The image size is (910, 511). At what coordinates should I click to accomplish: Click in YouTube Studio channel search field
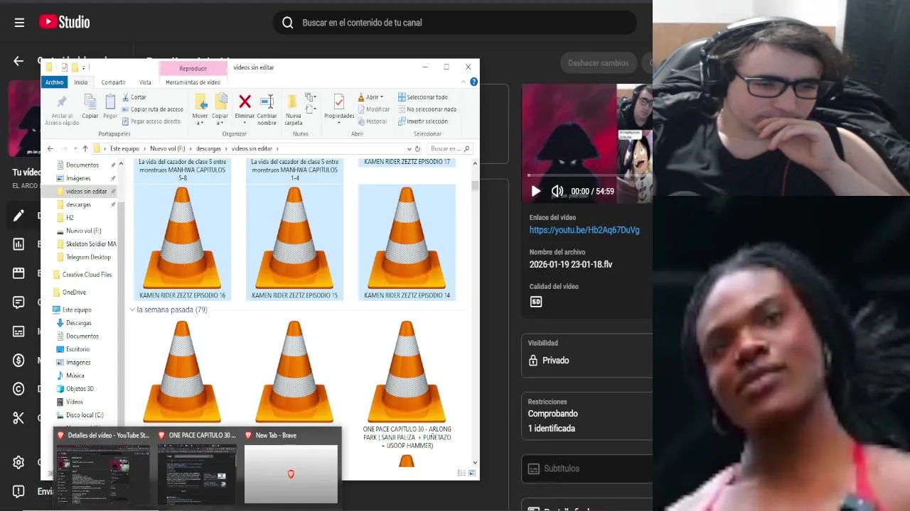pyautogui.click(x=455, y=23)
